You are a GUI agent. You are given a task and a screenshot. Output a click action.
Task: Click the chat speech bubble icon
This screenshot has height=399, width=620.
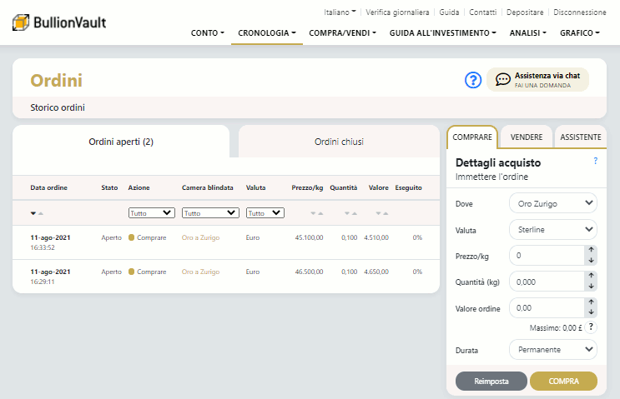502,79
